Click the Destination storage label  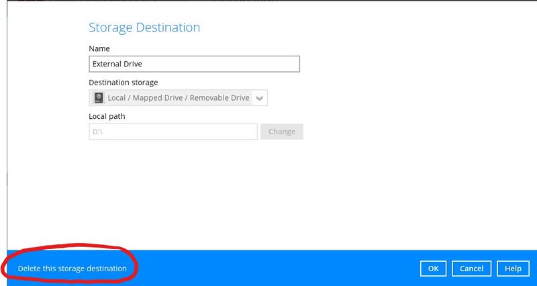pyautogui.click(x=124, y=83)
